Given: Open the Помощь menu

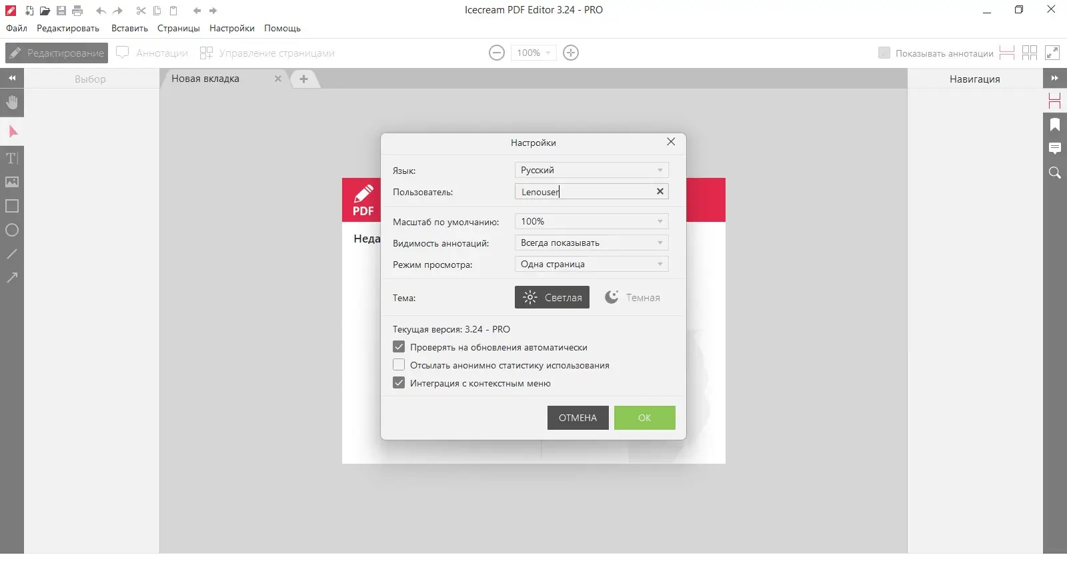Looking at the screenshot, I should click(282, 28).
